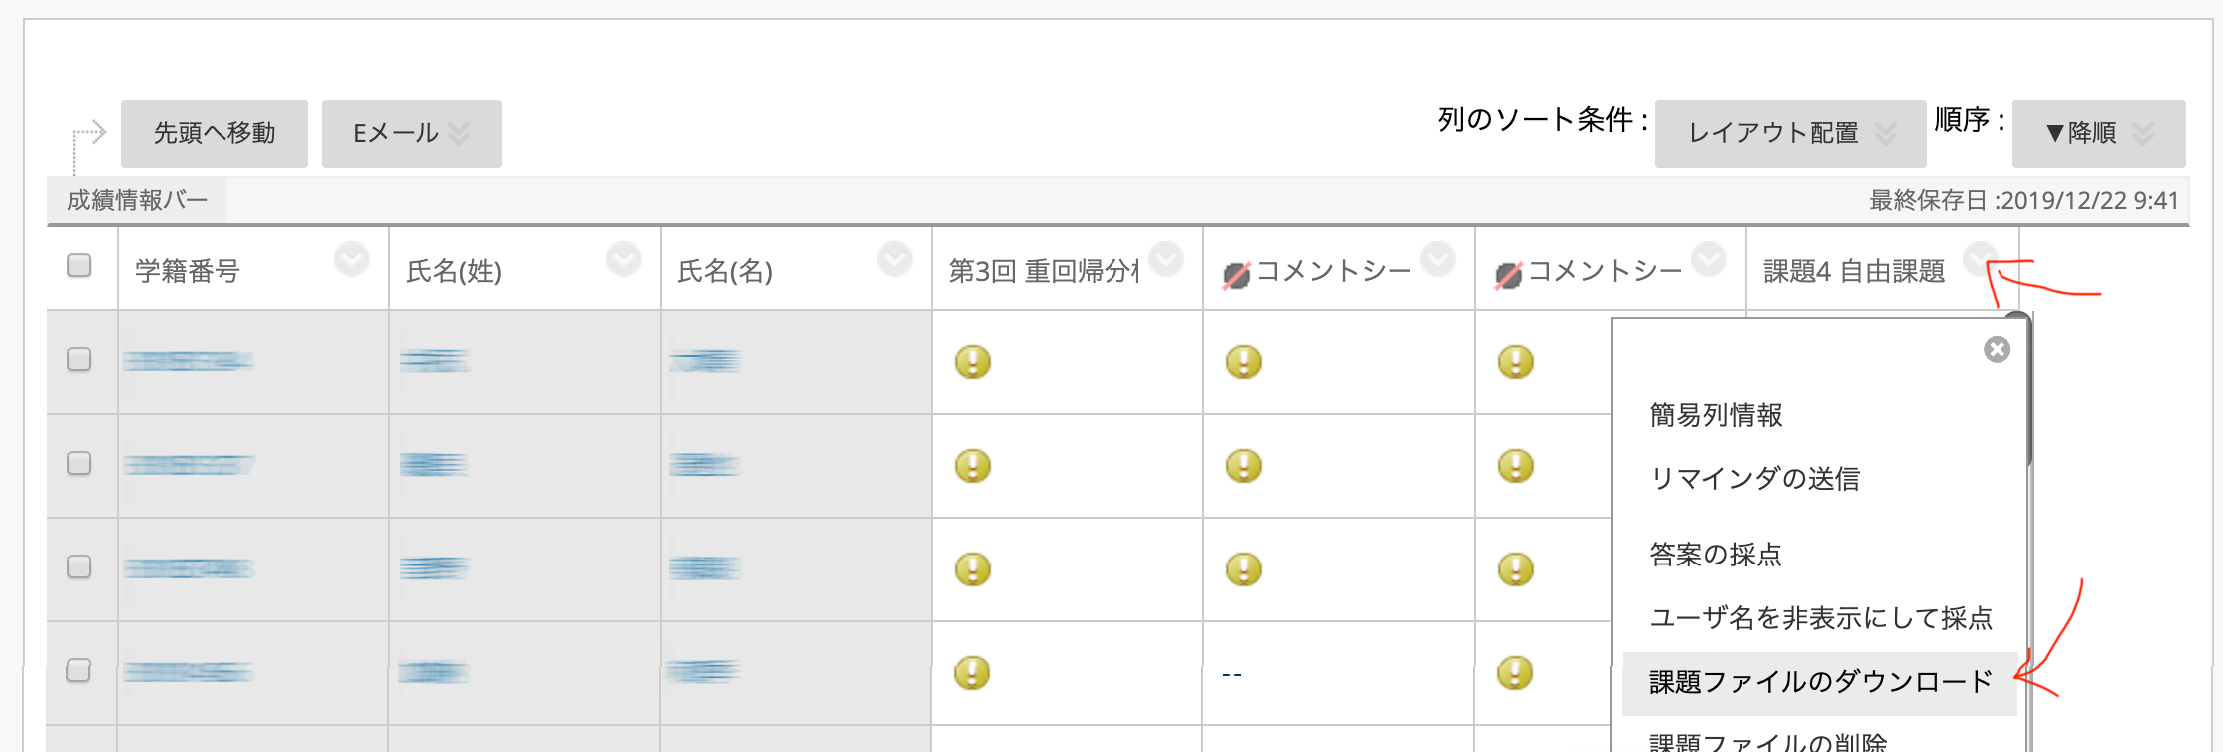Image resolution: width=2223 pixels, height=752 pixels.
Task: Select 課題ファイルのダウンロード menu item
Action: point(1820,682)
